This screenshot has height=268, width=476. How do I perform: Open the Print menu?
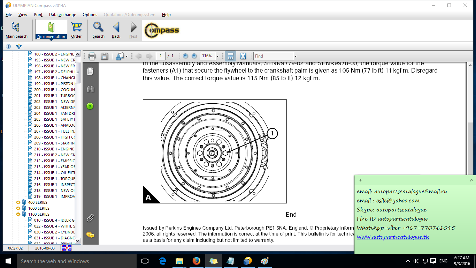click(x=38, y=15)
